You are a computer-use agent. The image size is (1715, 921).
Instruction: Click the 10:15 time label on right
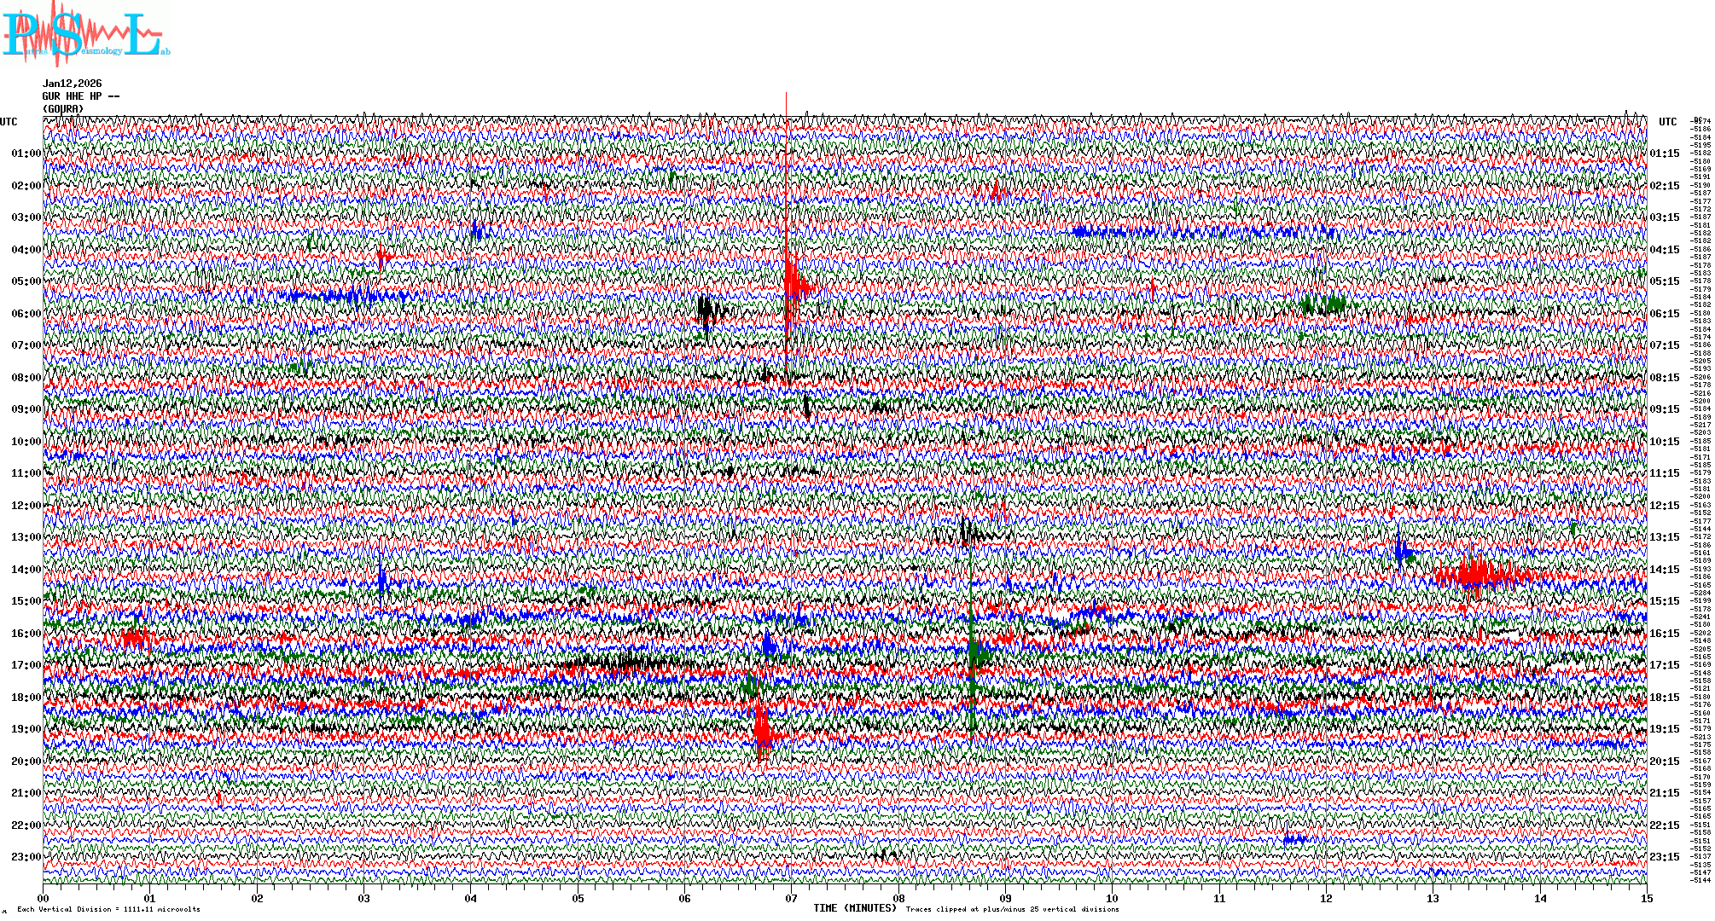pos(1665,442)
